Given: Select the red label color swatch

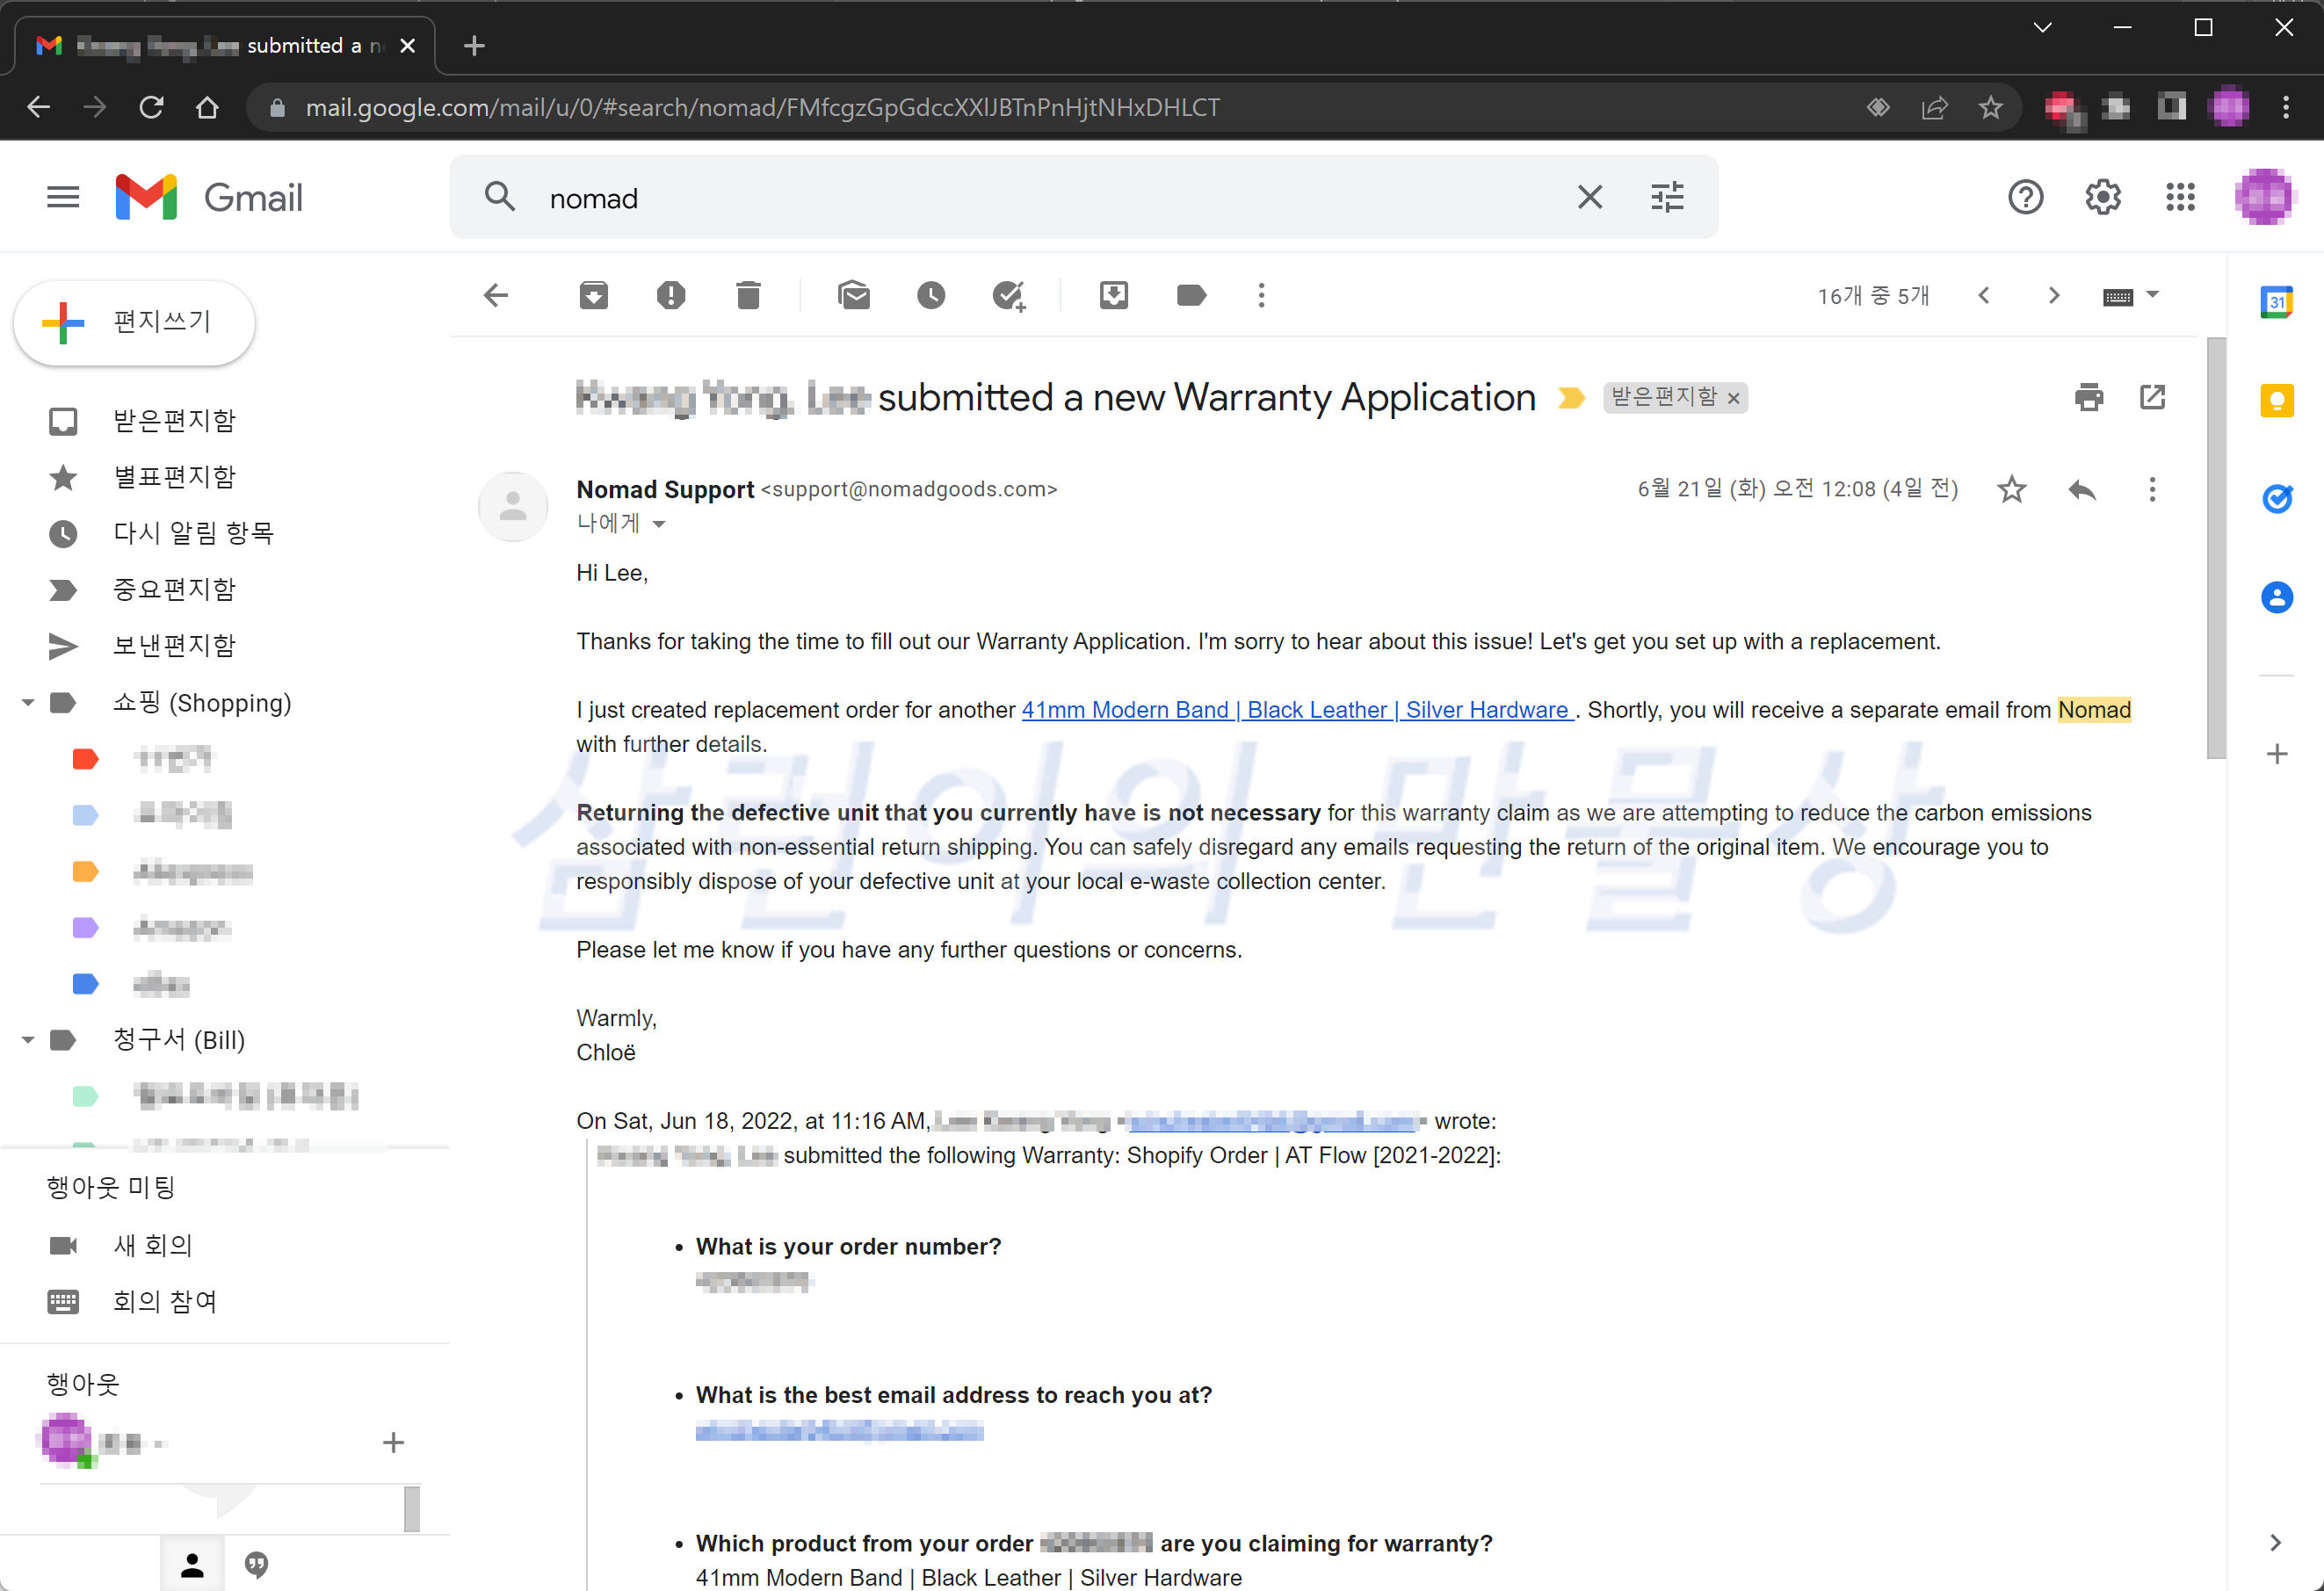Looking at the screenshot, I should (x=86, y=759).
